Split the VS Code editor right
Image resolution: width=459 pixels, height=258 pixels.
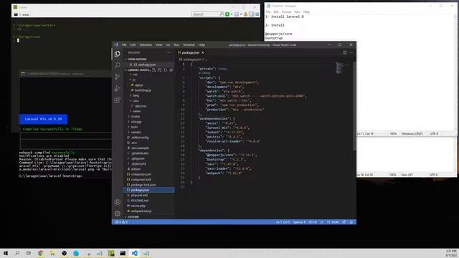click(x=345, y=52)
